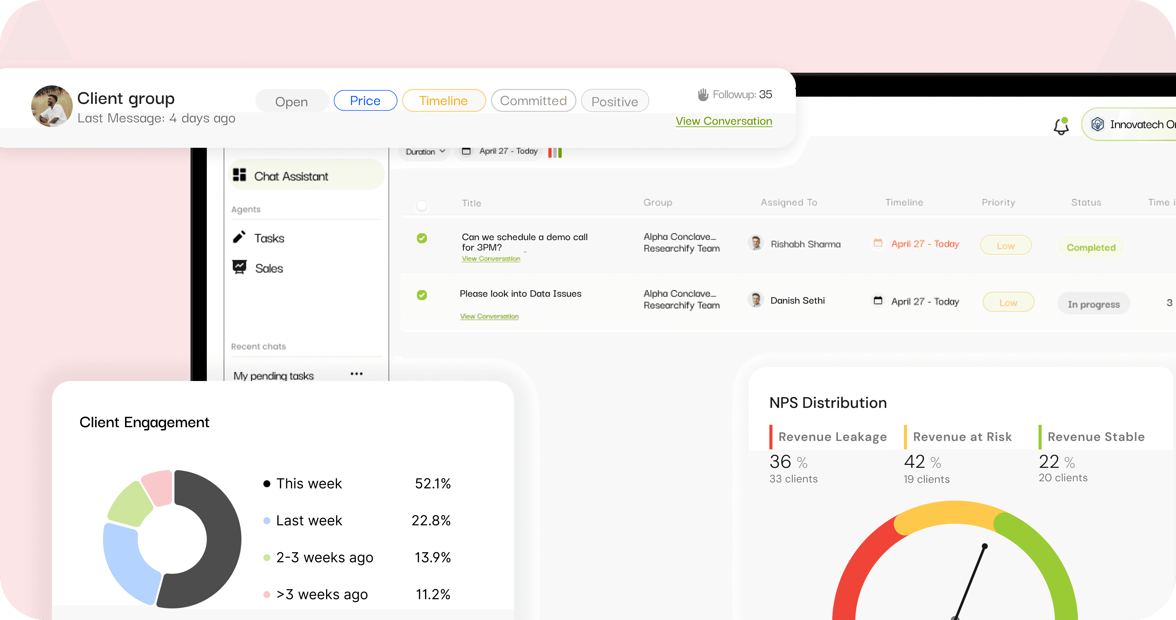Click the Innovatech shield logo icon
The width and height of the screenshot is (1176, 620).
tap(1097, 124)
